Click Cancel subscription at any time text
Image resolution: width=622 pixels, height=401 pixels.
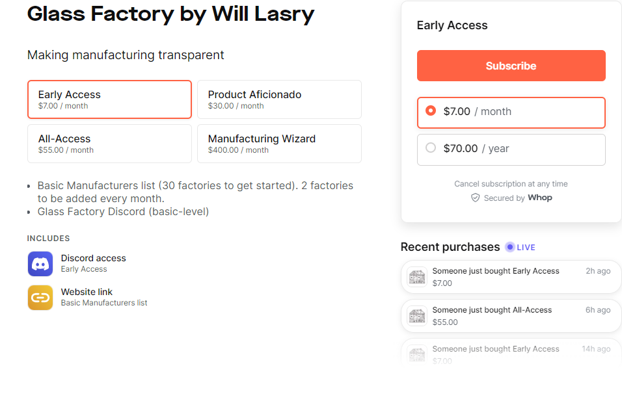pos(511,183)
